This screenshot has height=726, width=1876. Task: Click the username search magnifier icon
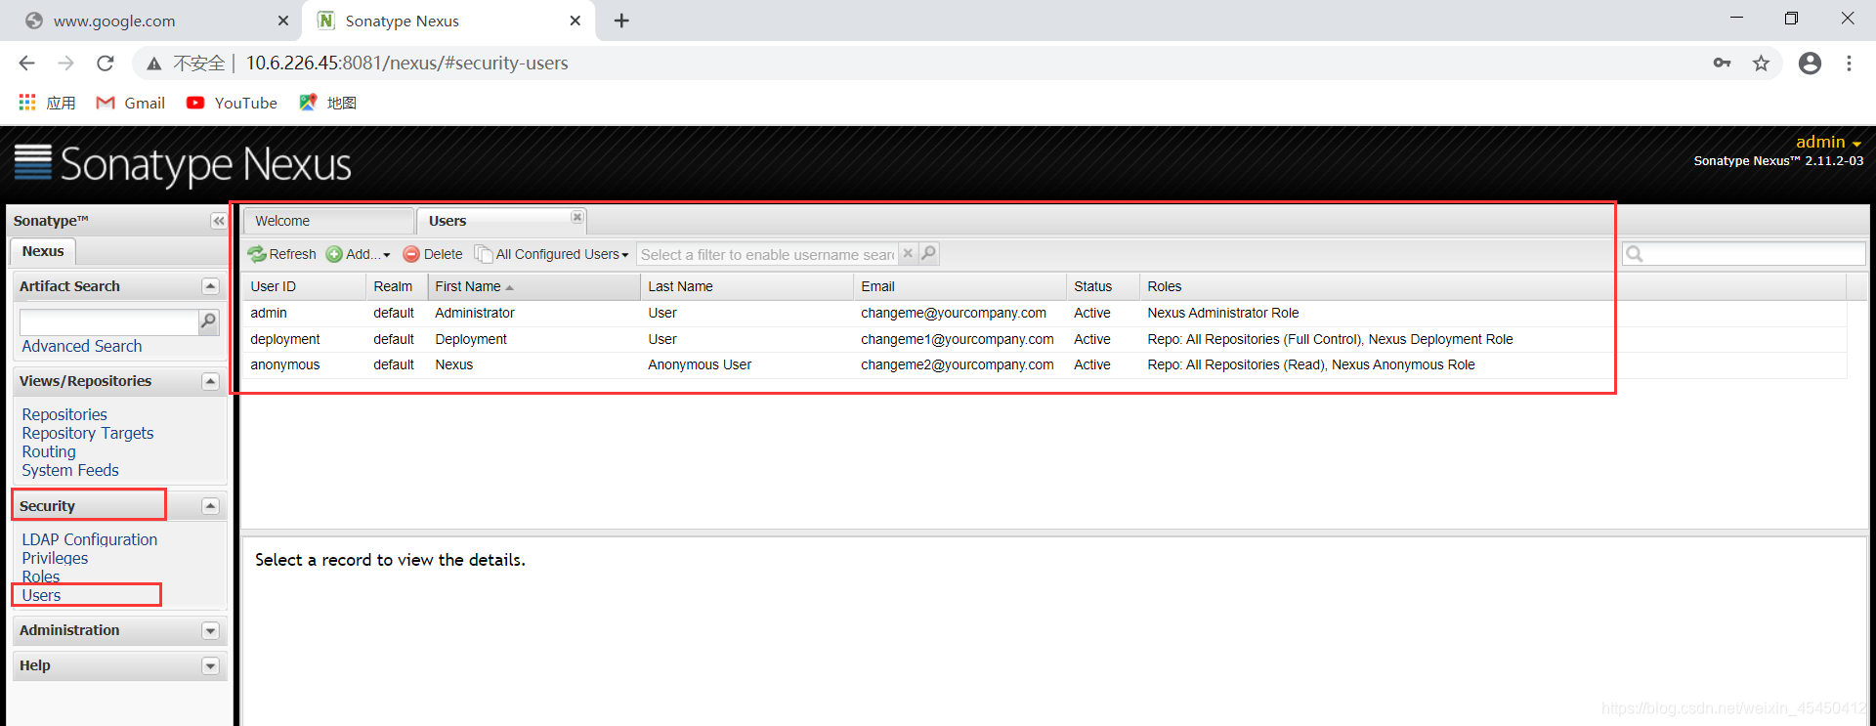pos(928,253)
